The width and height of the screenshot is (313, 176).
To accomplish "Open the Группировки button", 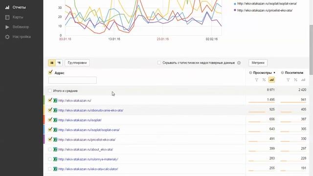I will pos(77,63).
